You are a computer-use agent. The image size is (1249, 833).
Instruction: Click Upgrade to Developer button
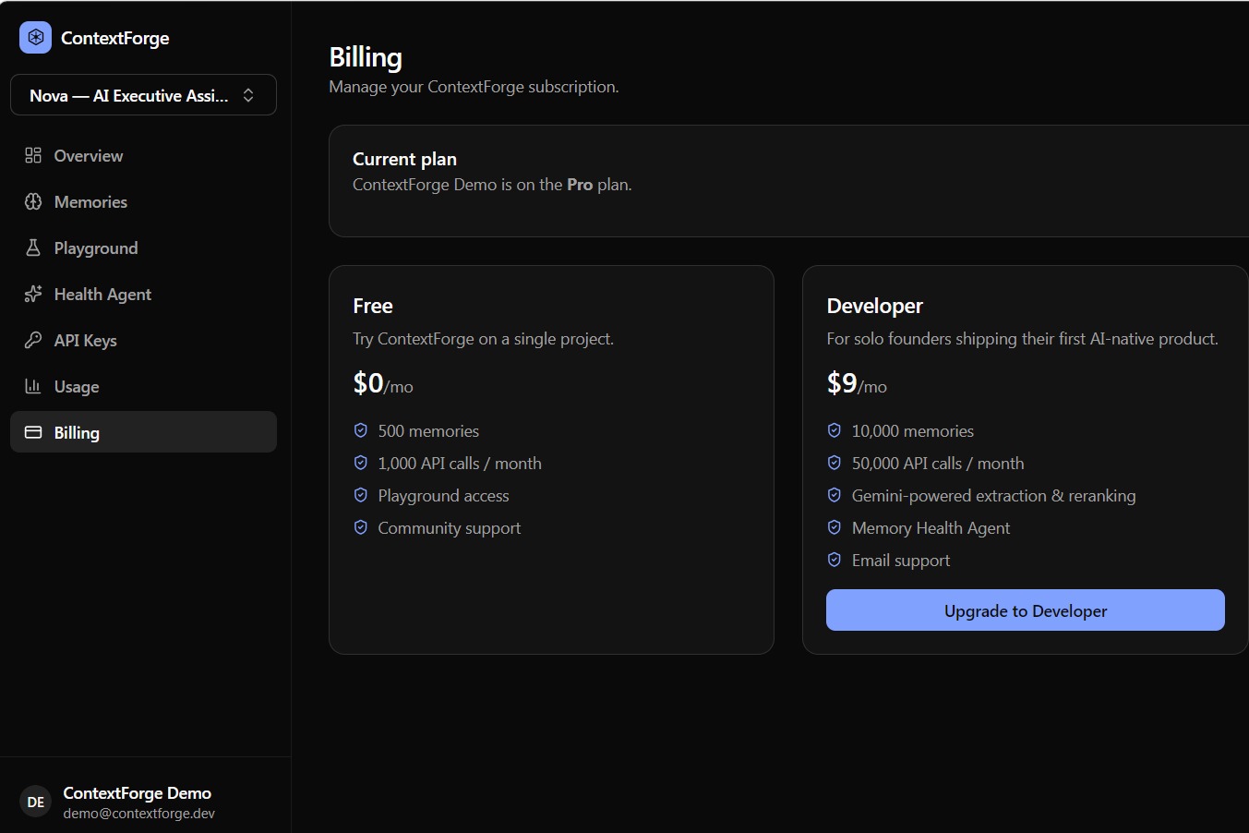(1026, 610)
